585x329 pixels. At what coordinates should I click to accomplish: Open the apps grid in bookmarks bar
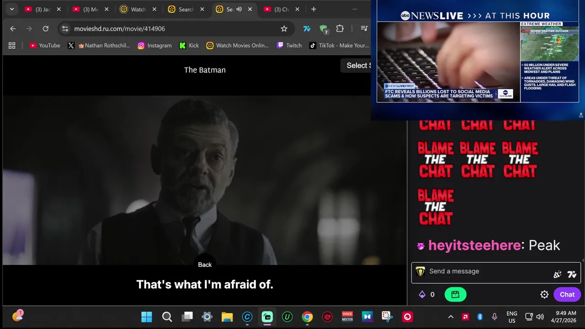click(x=12, y=45)
